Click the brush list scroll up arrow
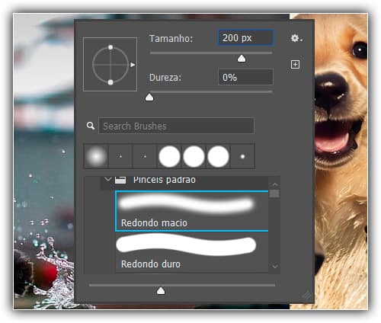The image size is (381, 323). tap(274, 184)
